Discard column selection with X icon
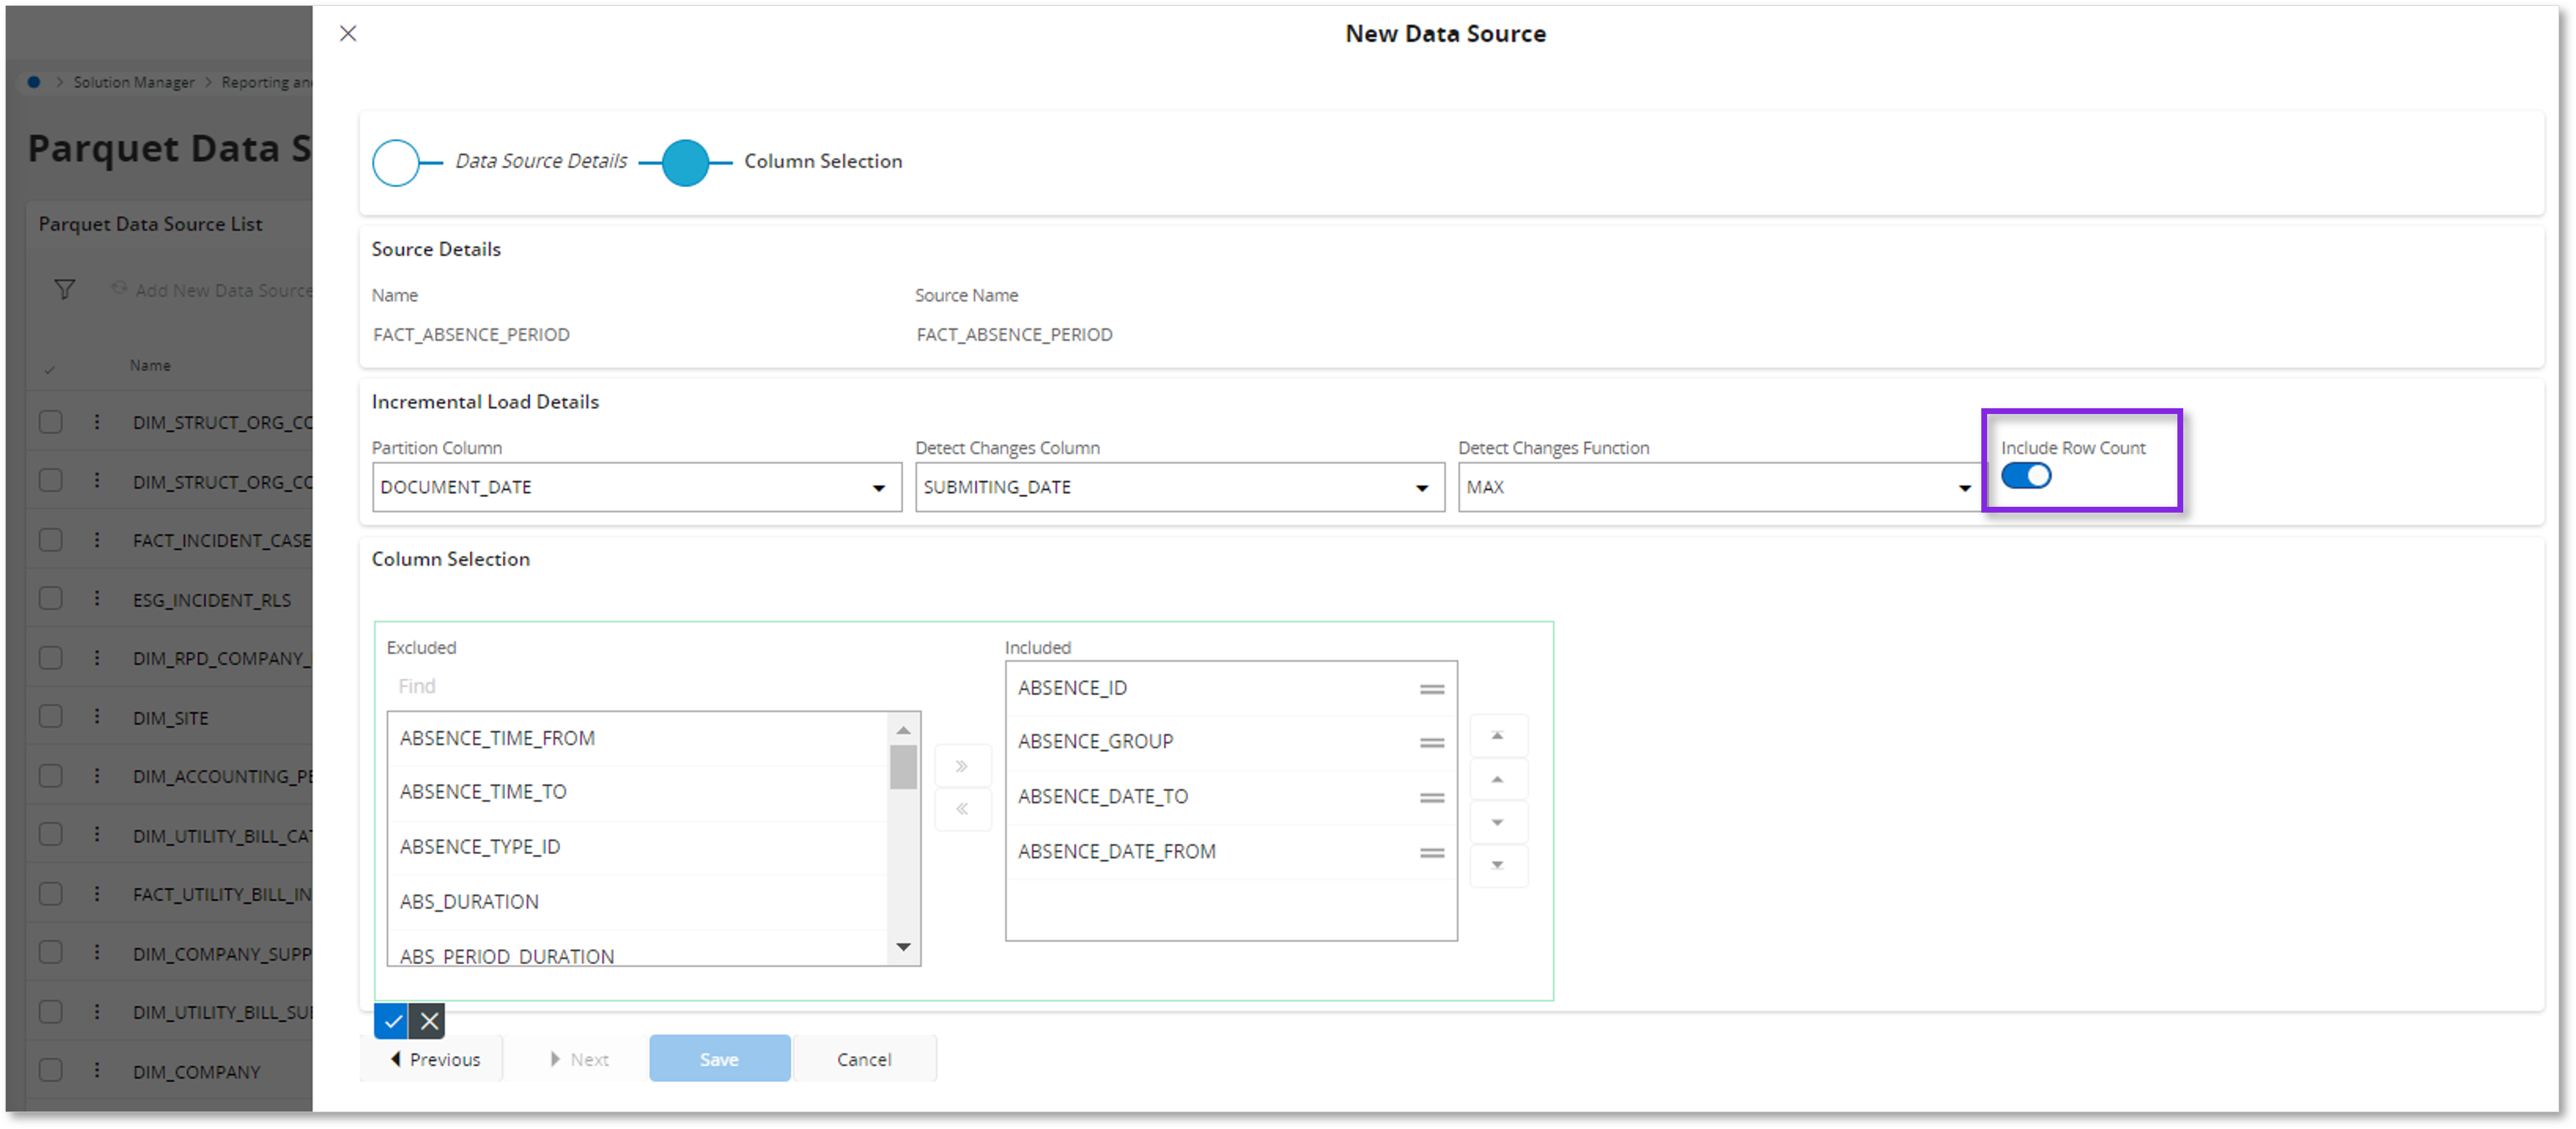 (428, 1021)
